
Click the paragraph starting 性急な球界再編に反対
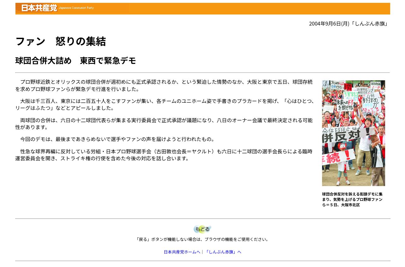164,155
